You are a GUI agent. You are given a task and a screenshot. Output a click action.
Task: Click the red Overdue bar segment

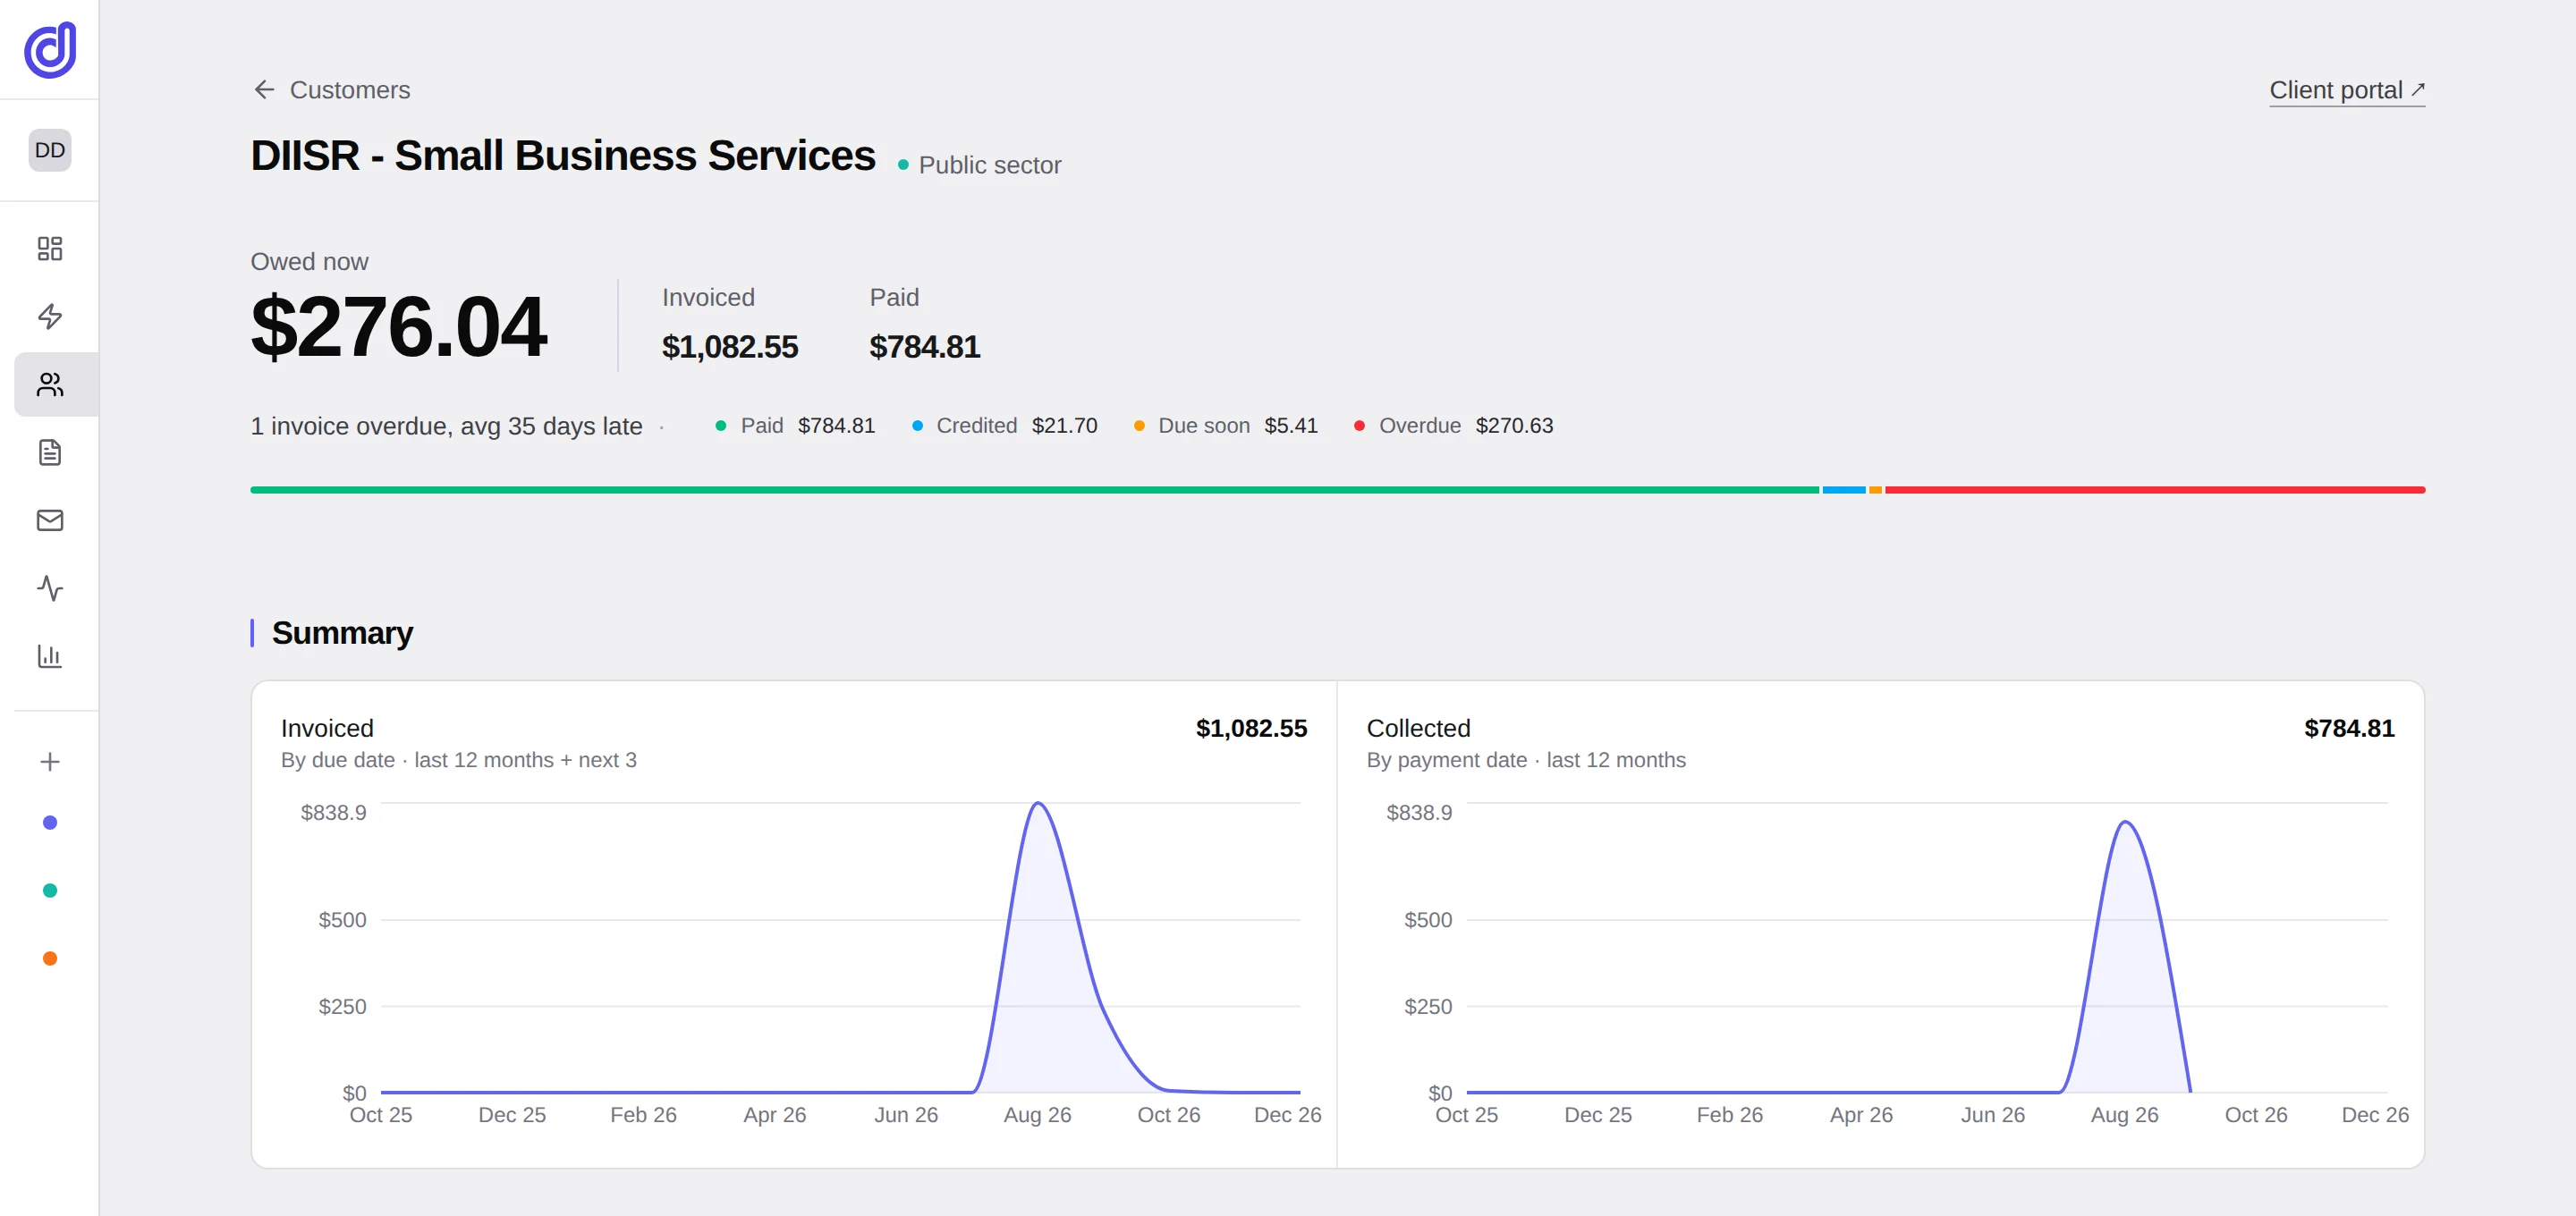(x=2155, y=490)
